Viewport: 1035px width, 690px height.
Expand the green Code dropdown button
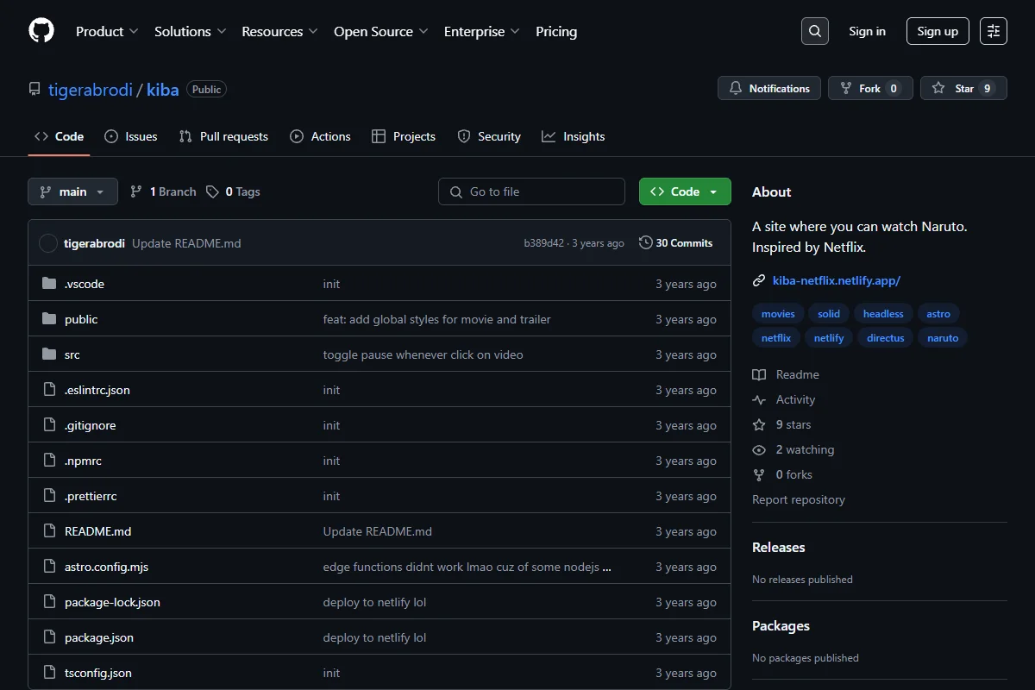click(x=685, y=191)
